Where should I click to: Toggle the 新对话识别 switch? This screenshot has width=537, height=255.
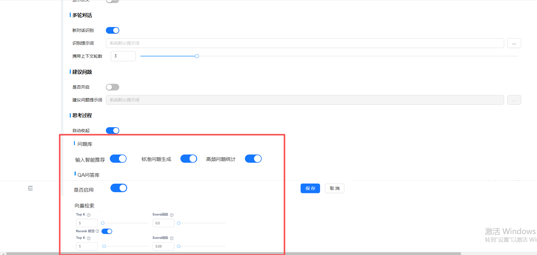click(x=113, y=30)
